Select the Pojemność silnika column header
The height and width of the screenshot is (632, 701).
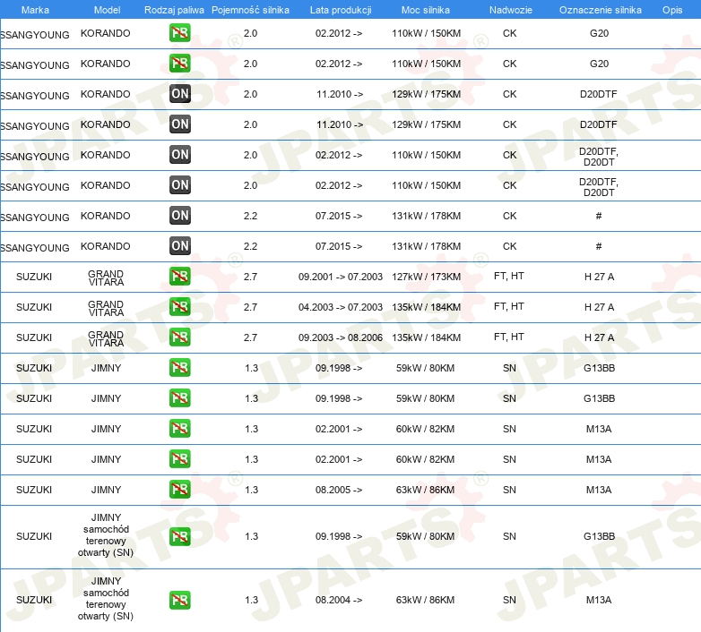(250, 9)
